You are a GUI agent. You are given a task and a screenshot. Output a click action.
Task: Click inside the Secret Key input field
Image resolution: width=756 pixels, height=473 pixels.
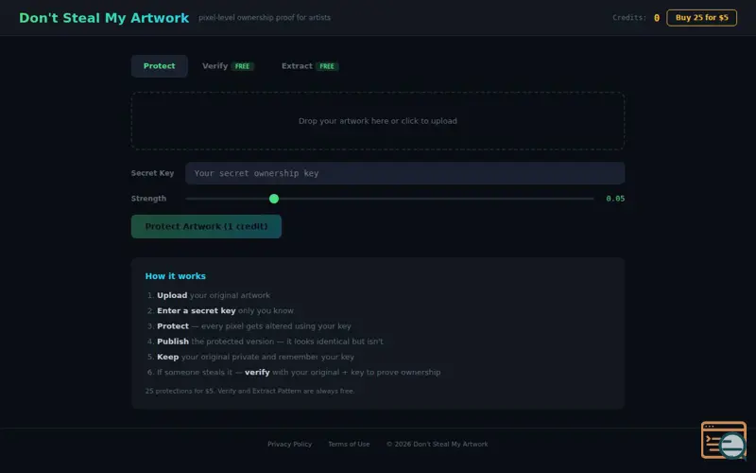405,173
